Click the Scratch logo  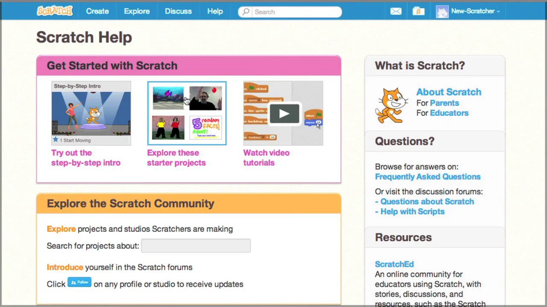55,11
